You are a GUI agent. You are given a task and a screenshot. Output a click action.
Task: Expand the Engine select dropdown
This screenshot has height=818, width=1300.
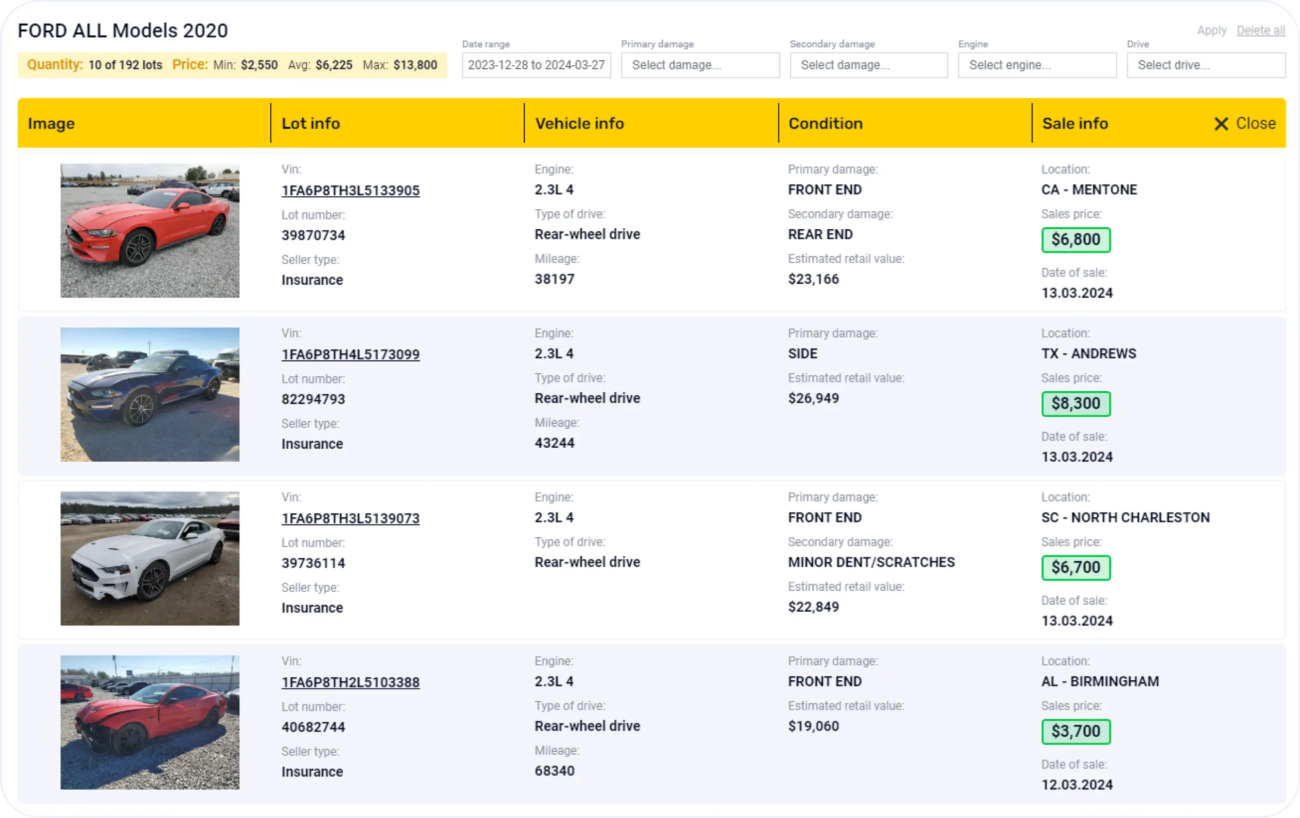[1036, 65]
